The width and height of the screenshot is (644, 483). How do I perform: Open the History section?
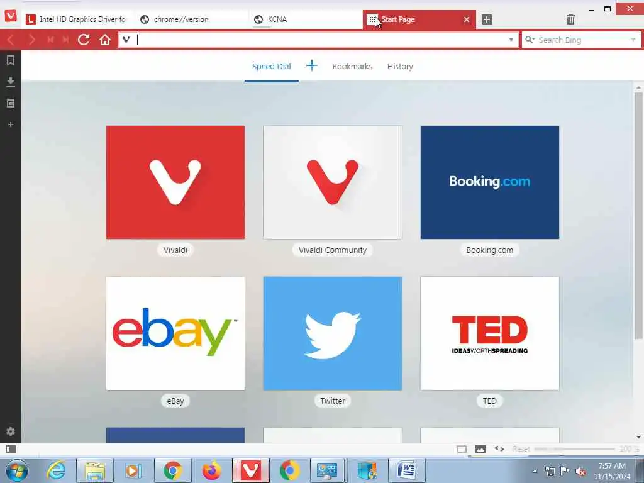(x=400, y=66)
